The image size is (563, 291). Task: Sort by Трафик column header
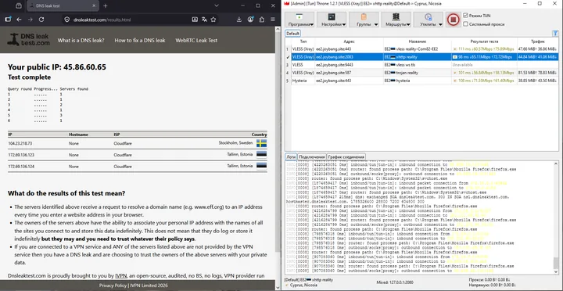(x=537, y=41)
